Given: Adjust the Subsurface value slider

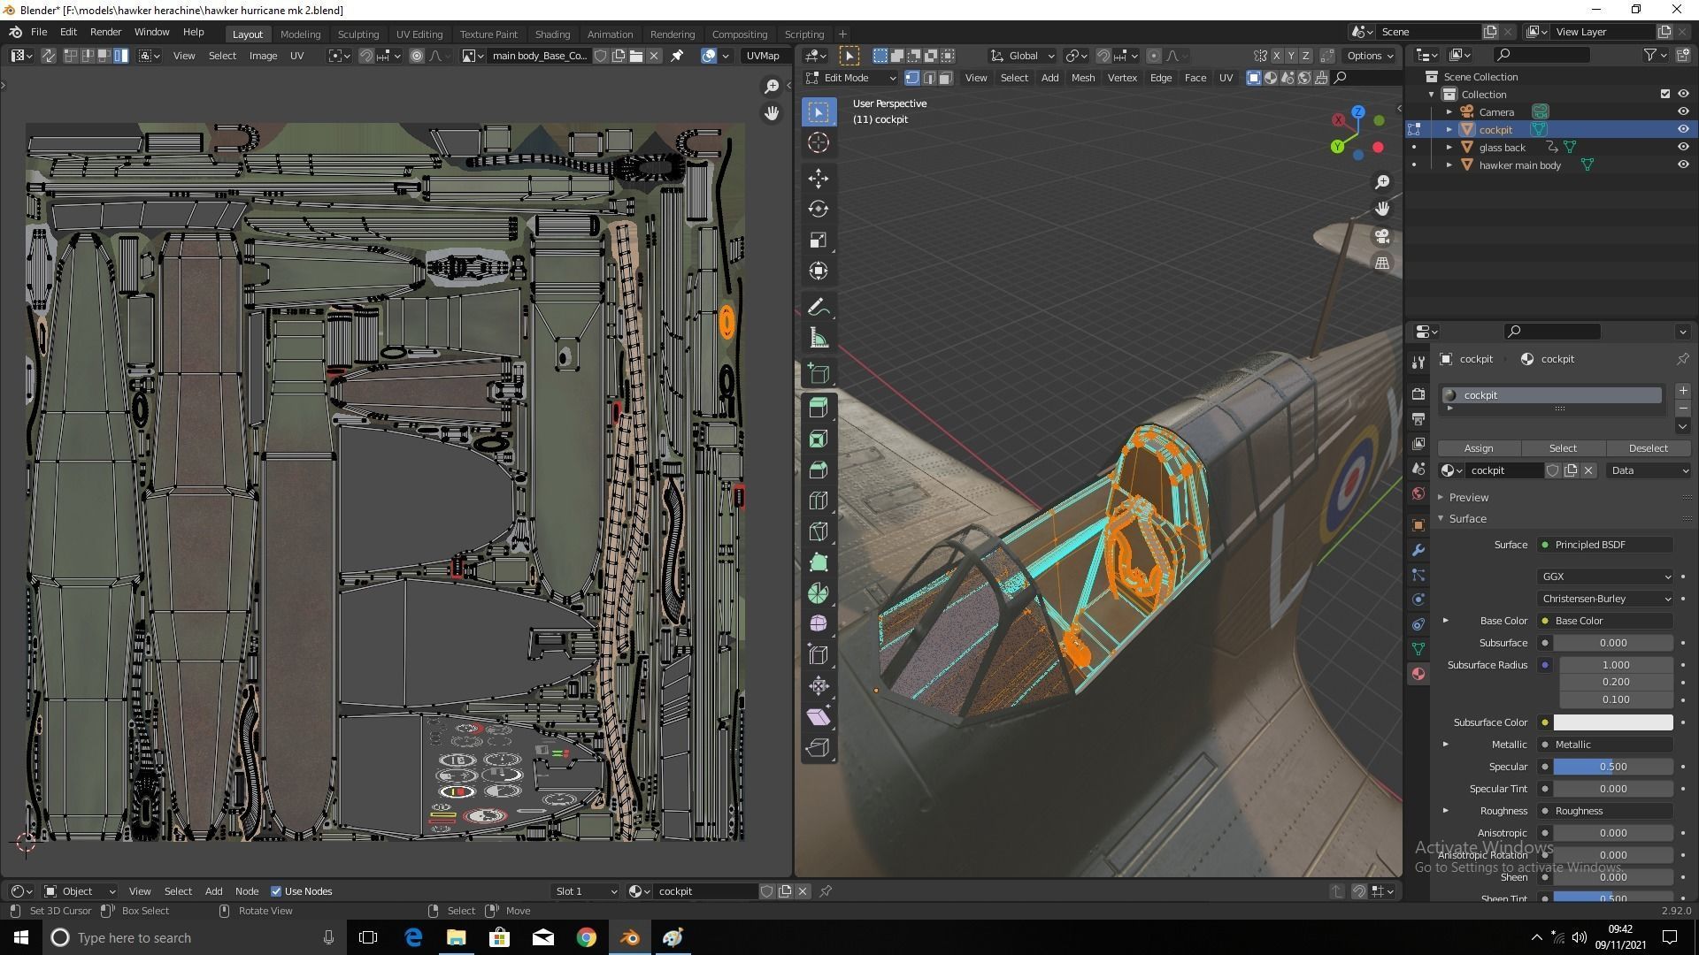Looking at the screenshot, I should pyautogui.click(x=1612, y=643).
